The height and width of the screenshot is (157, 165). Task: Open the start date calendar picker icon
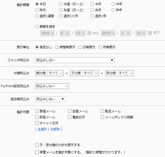click(x=89, y=33)
